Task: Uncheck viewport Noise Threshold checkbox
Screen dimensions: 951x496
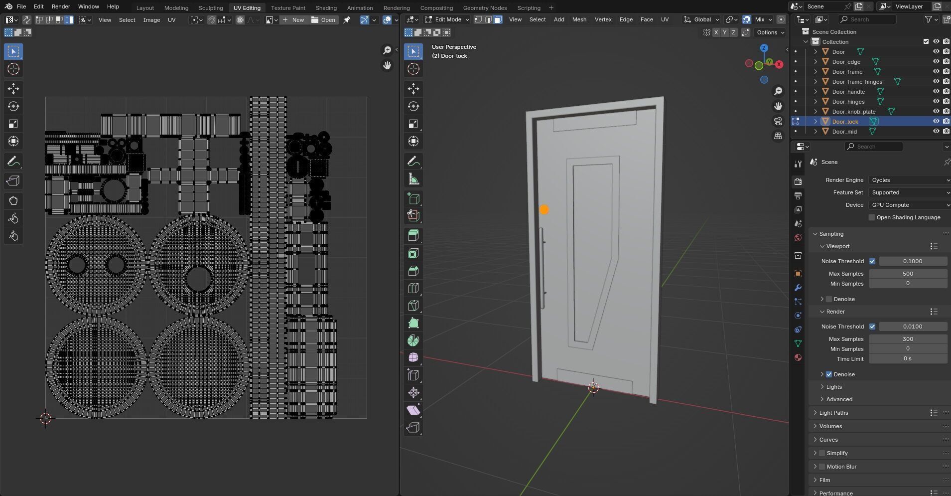Action: pos(872,261)
